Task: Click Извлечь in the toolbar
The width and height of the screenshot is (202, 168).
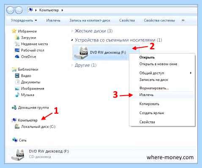Action: [53, 20]
